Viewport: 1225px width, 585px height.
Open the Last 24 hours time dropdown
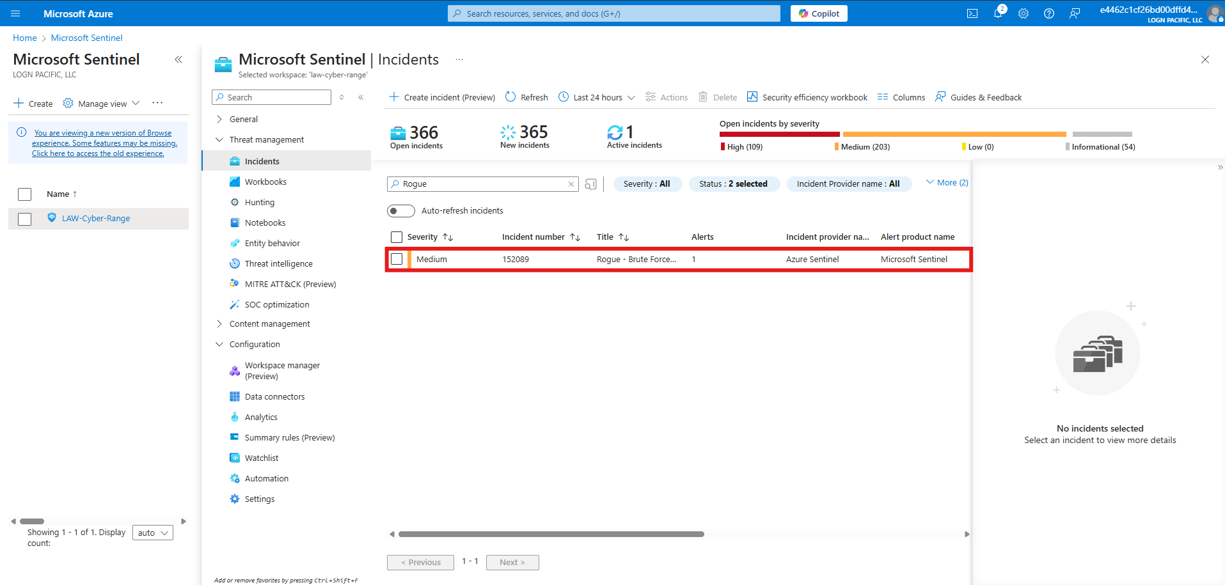597,97
